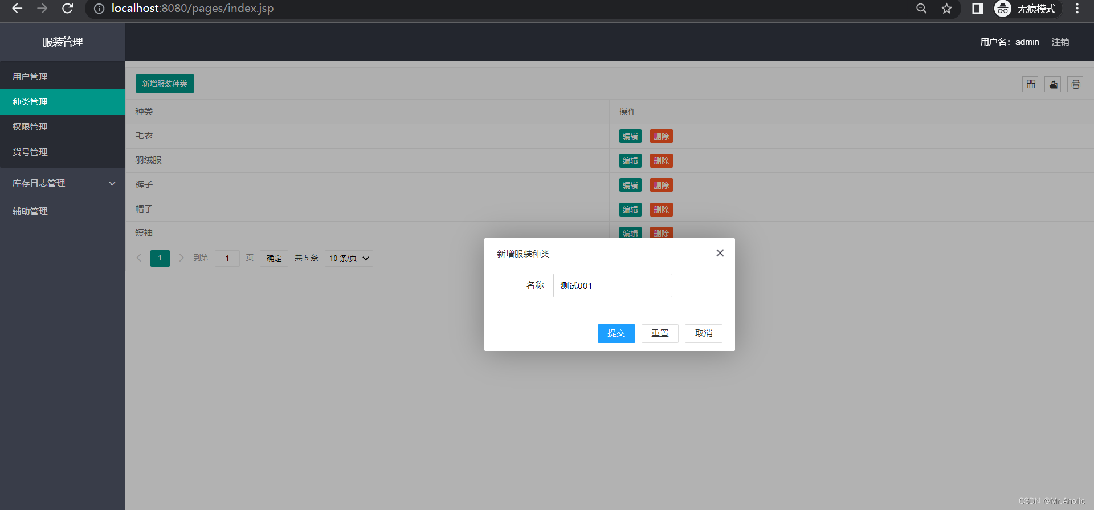Viewport: 1094px width, 510px height.
Task: Click the 服装管理 logo title
Action: [x=63, y=42]
